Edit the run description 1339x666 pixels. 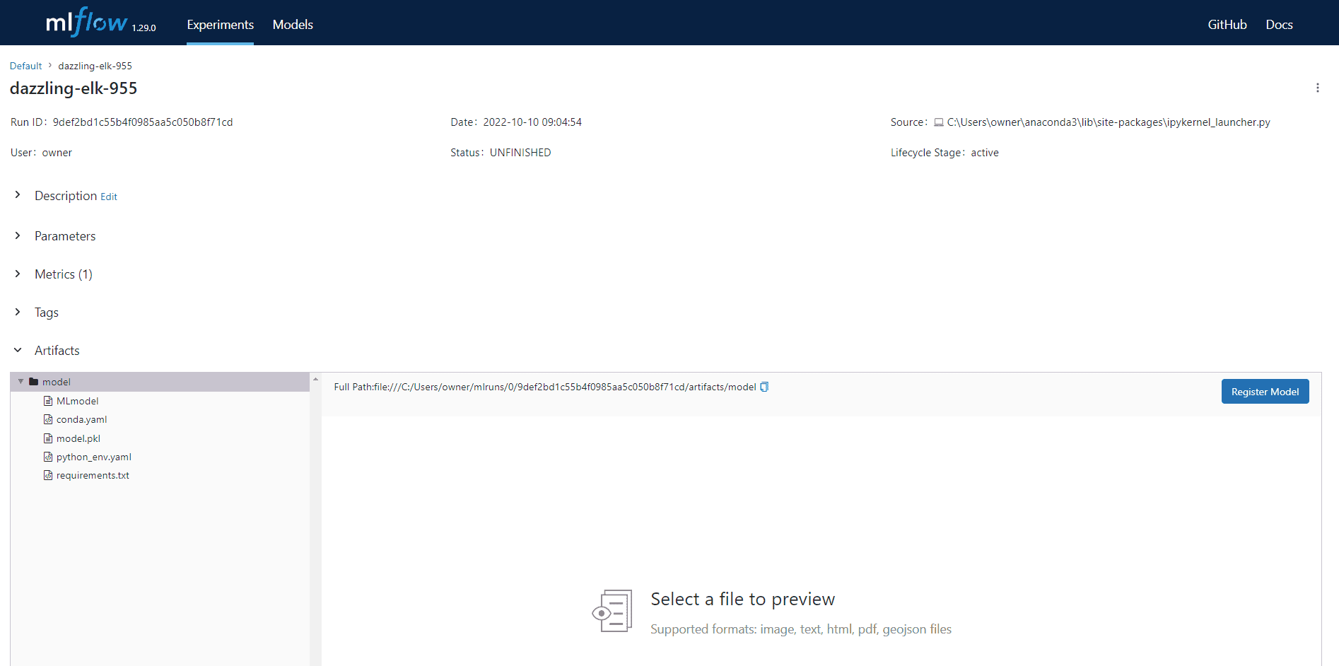point(109,197)
